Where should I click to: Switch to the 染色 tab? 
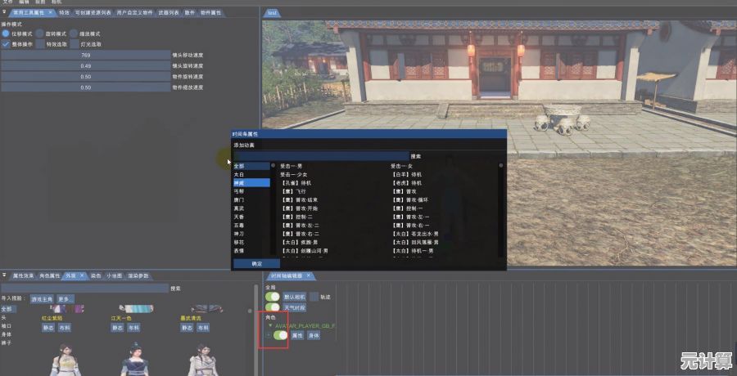click(96, 275)
